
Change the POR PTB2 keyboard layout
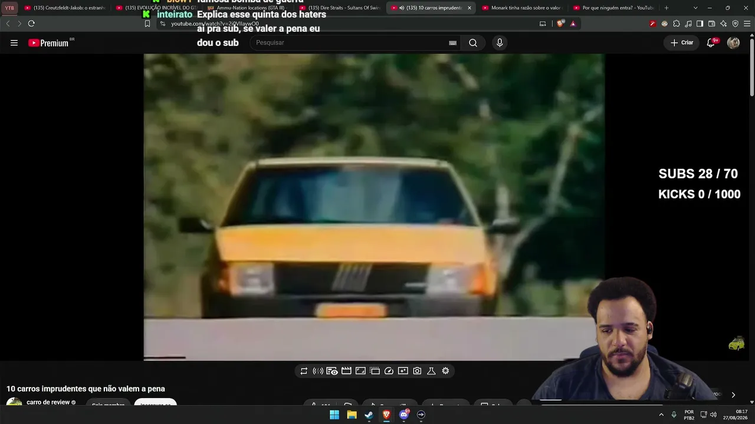(x=689, y=415)
